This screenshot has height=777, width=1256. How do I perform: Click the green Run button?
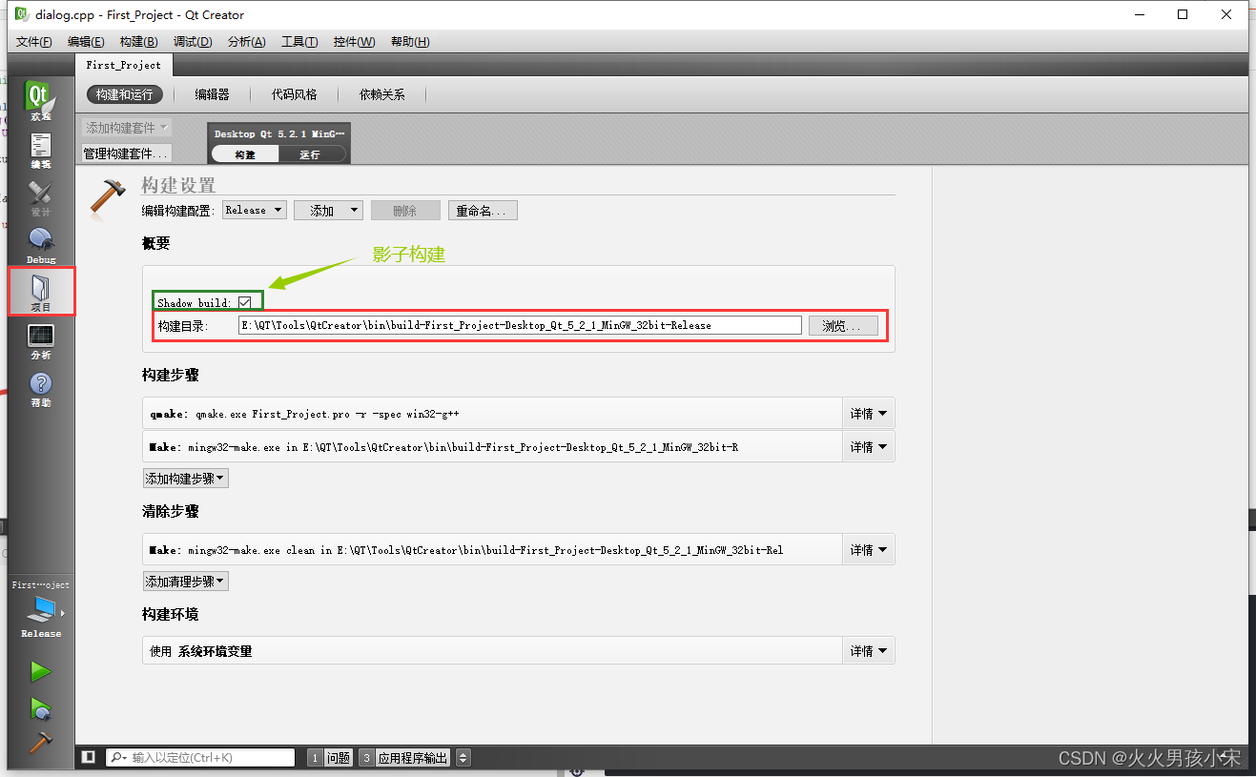(40, 672)
